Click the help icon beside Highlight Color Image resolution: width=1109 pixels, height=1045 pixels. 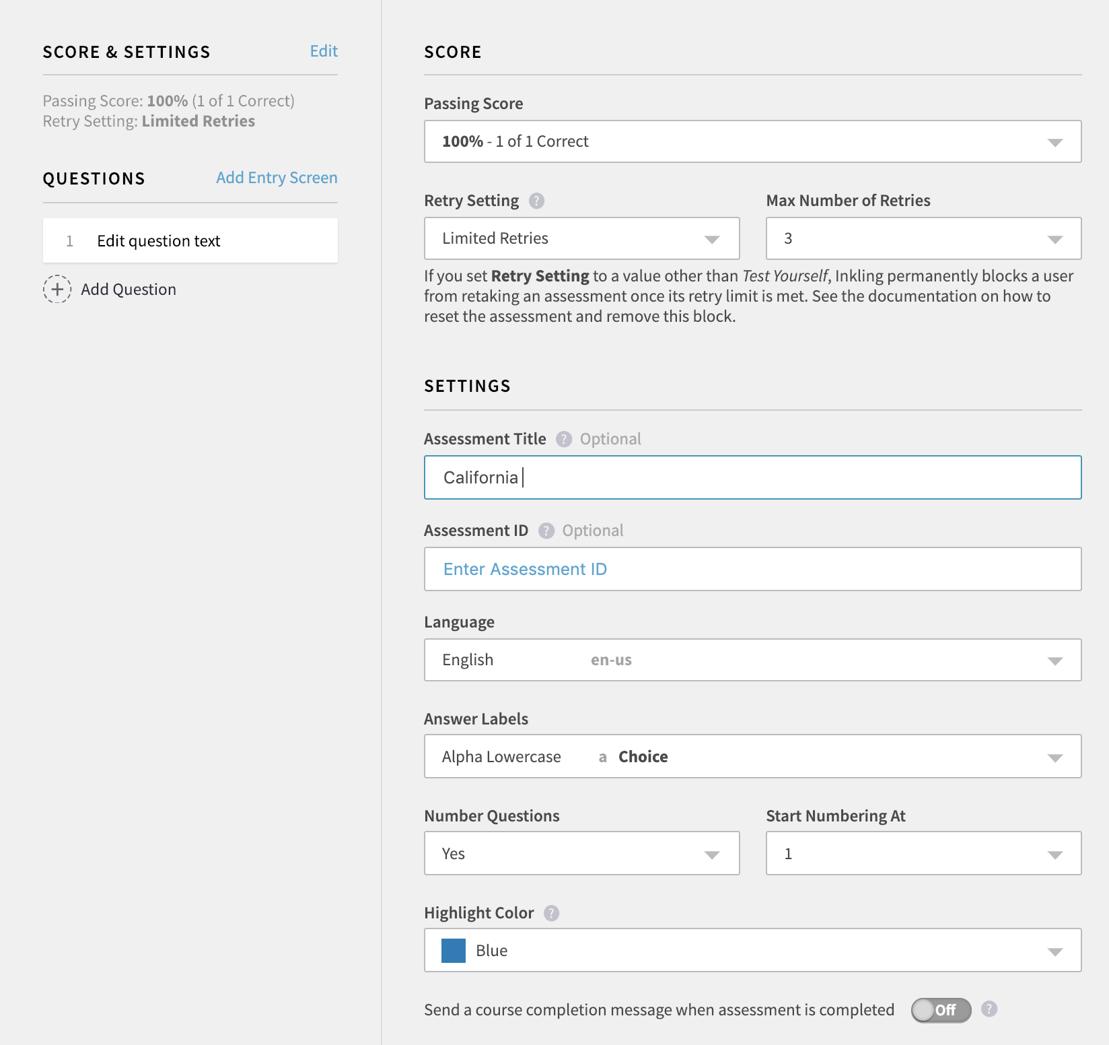(x=551, y=913)
